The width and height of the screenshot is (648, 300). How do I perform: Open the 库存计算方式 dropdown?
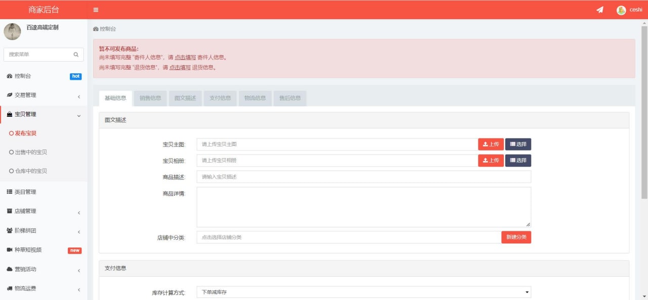pos(363,292)
